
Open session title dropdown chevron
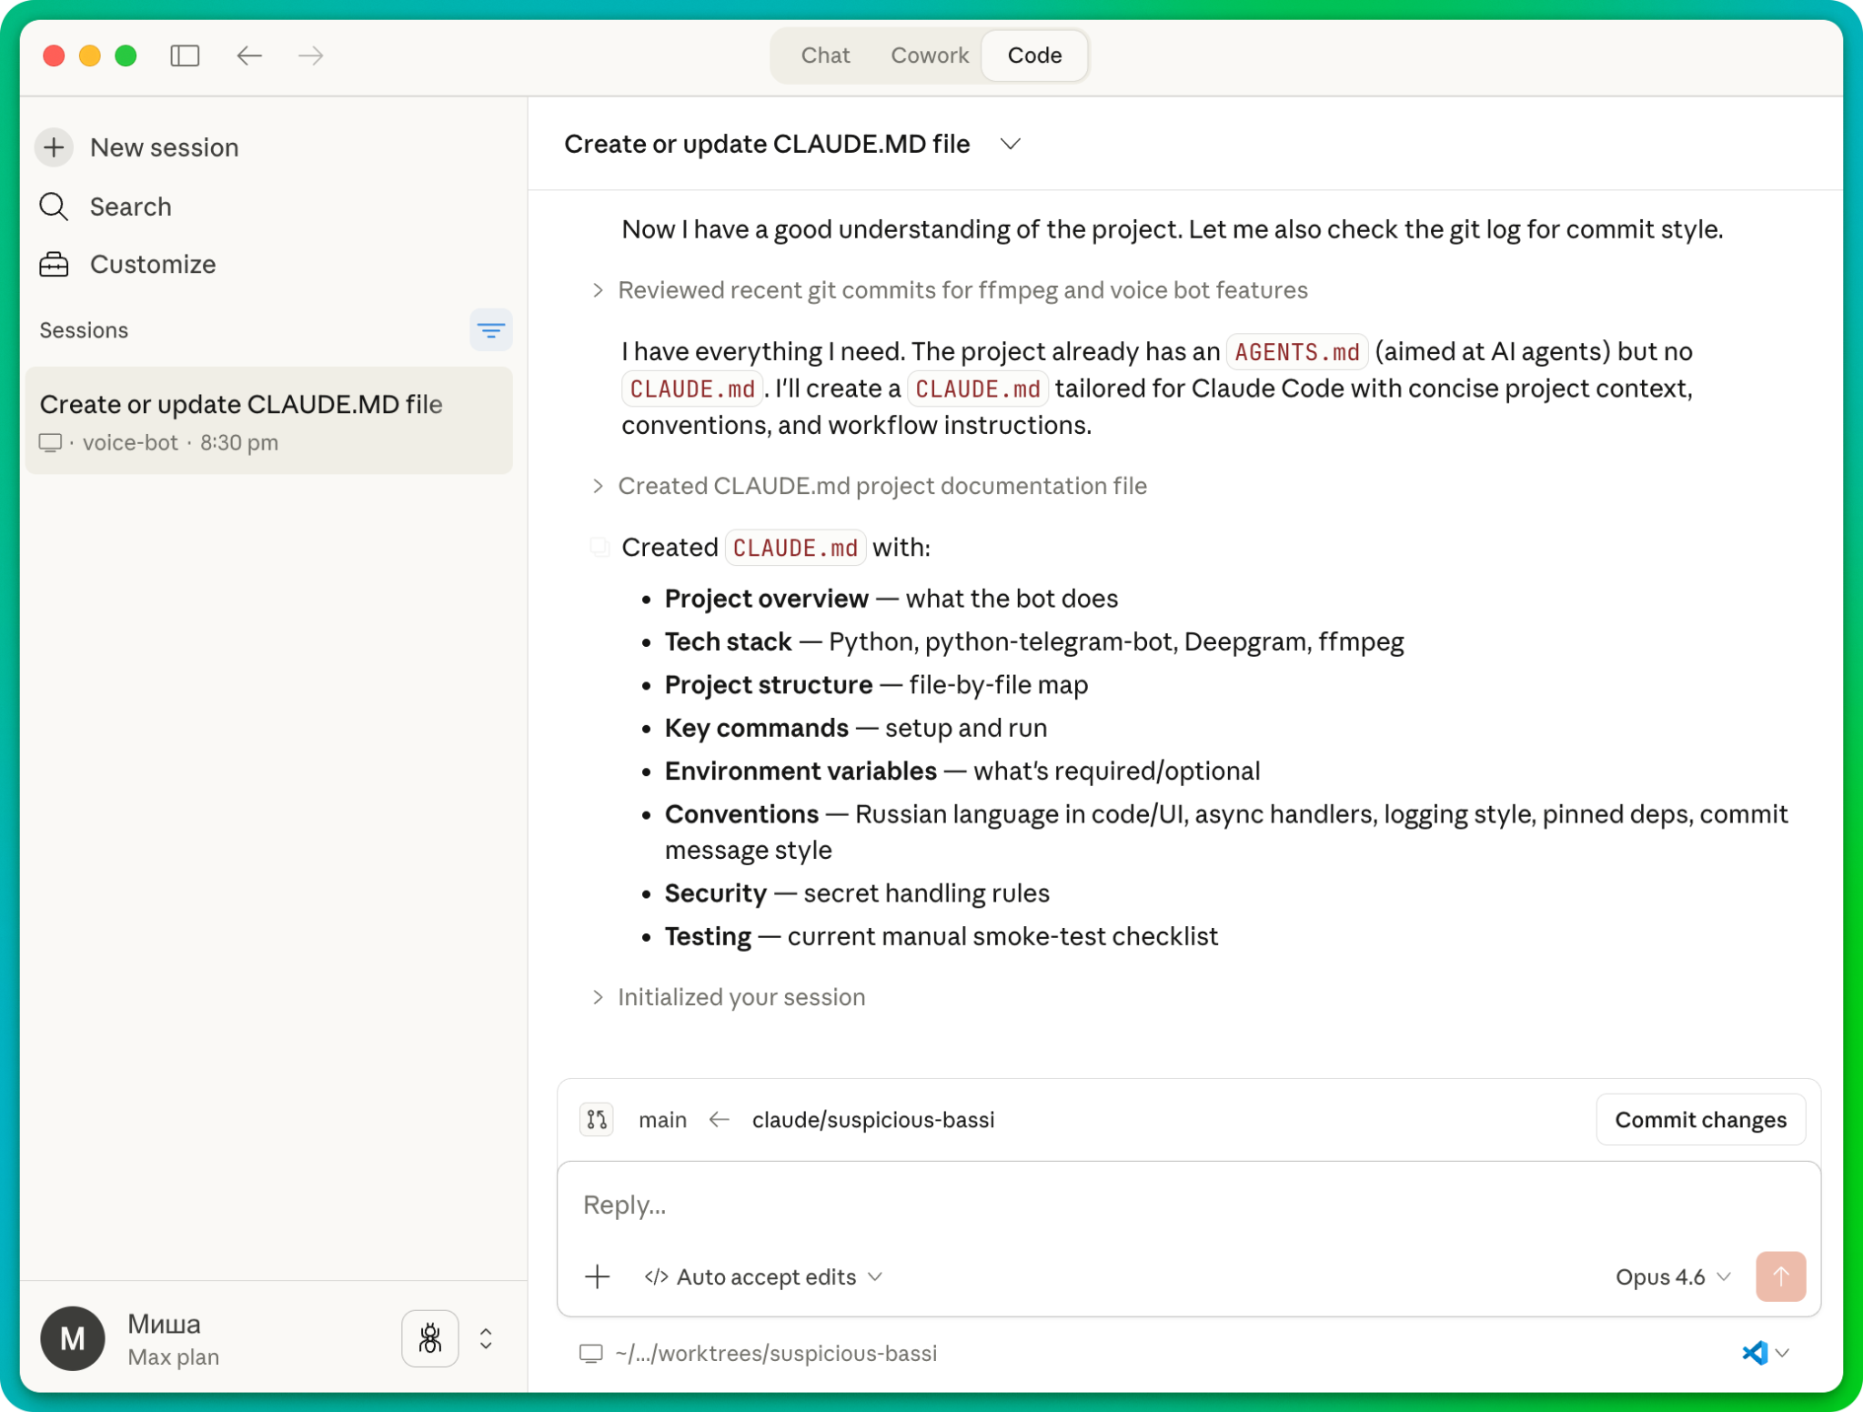coord(1010,145)
